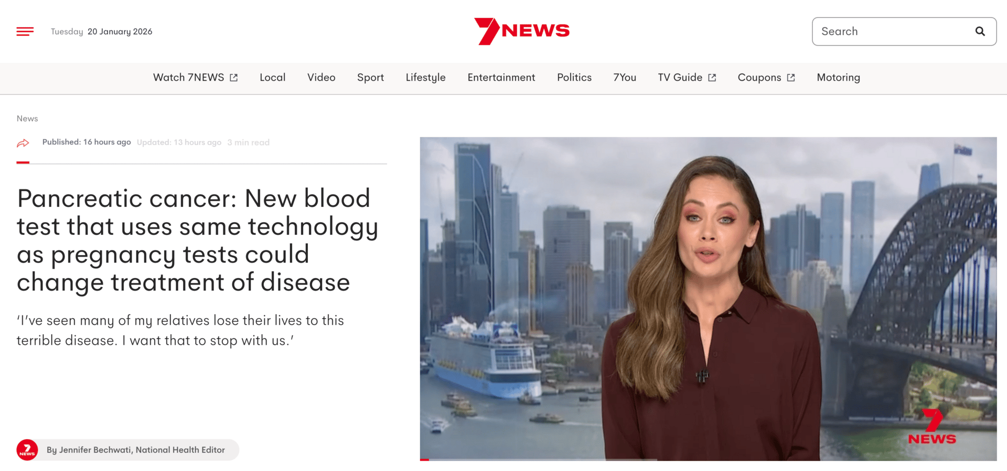Select the Entertainment nav item
Viewport: 1007px width, 471px height.
coord(501,78)
